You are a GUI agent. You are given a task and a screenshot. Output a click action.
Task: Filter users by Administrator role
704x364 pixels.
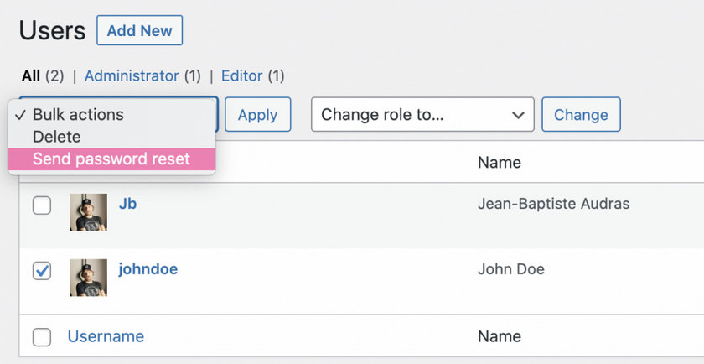coord(132,76)
